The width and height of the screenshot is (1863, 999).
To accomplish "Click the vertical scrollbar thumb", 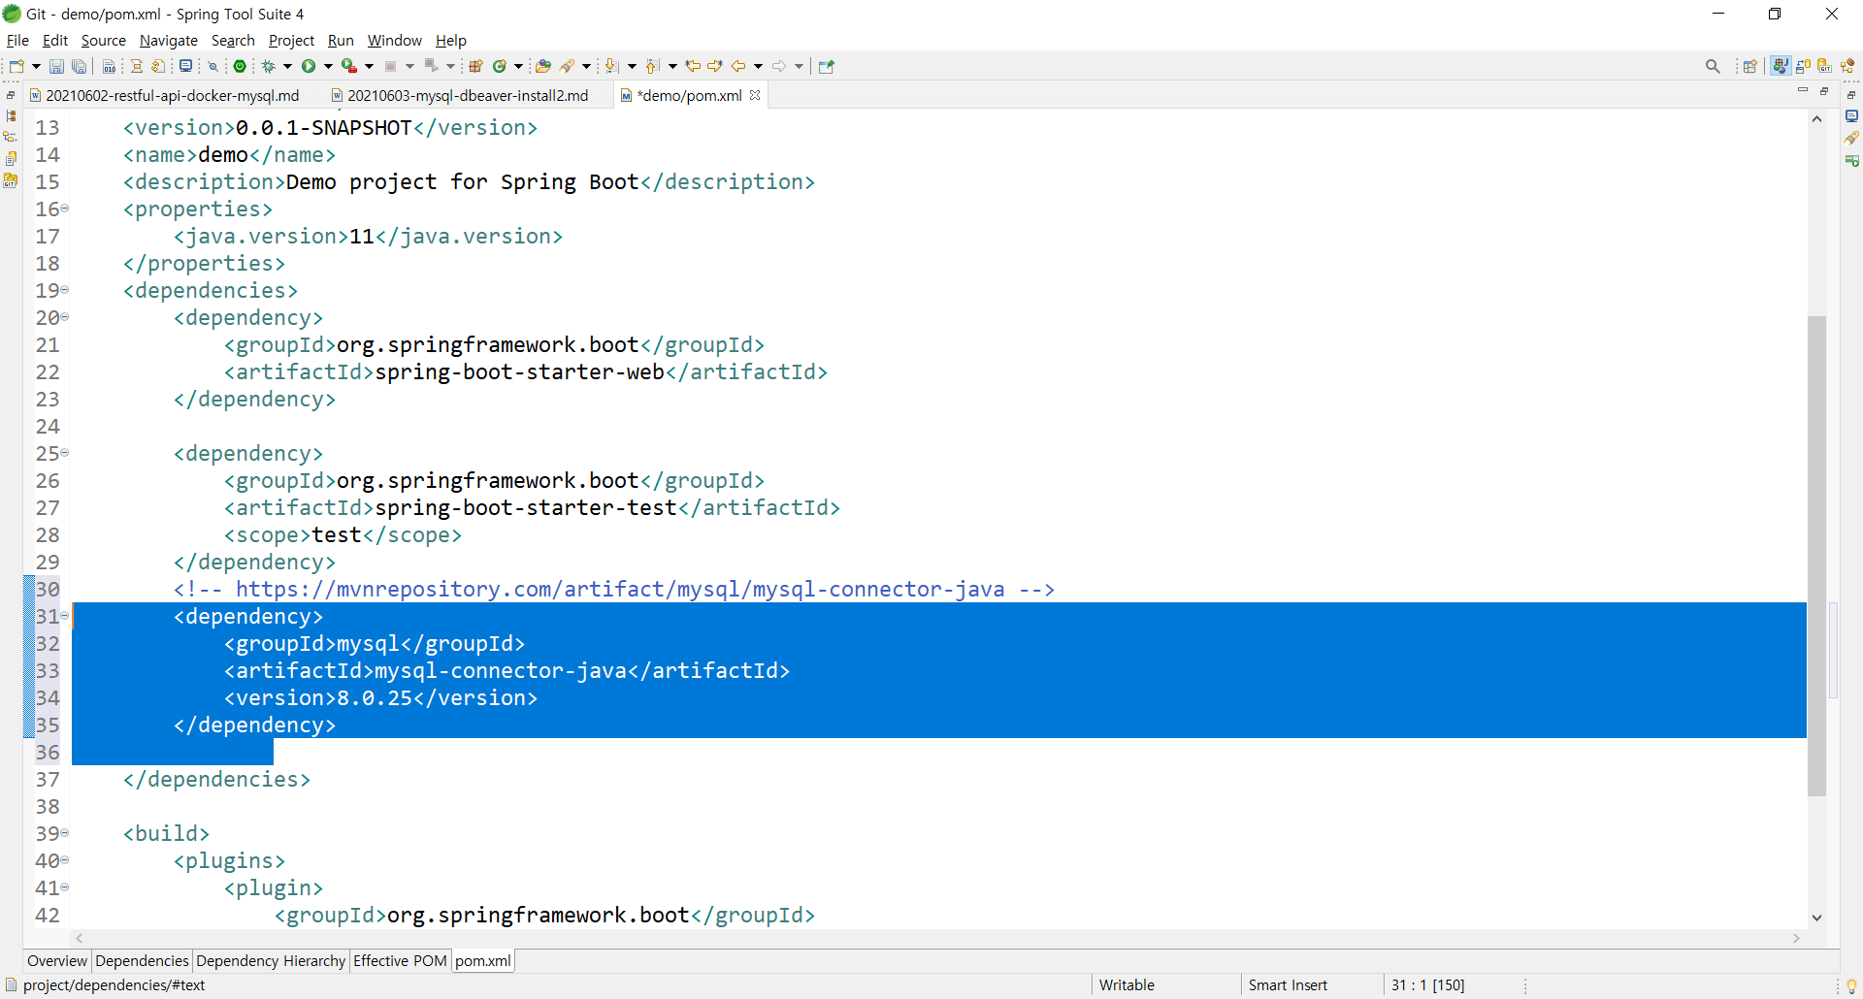I will [x=1816, y=556].
